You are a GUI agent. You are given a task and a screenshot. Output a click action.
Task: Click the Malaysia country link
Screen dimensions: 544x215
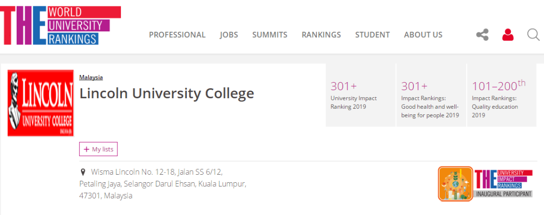[91, 78]
